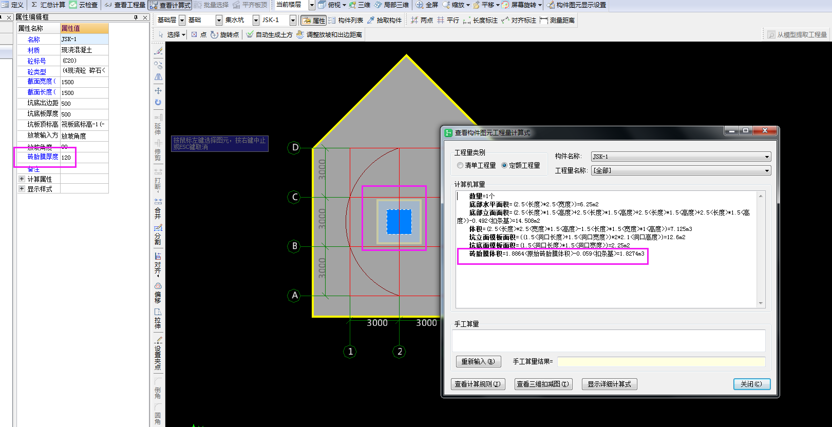Open 工程名称 [全部] dropdown
The width and height of the screenshot is (832, 427).
coord(767,170)
